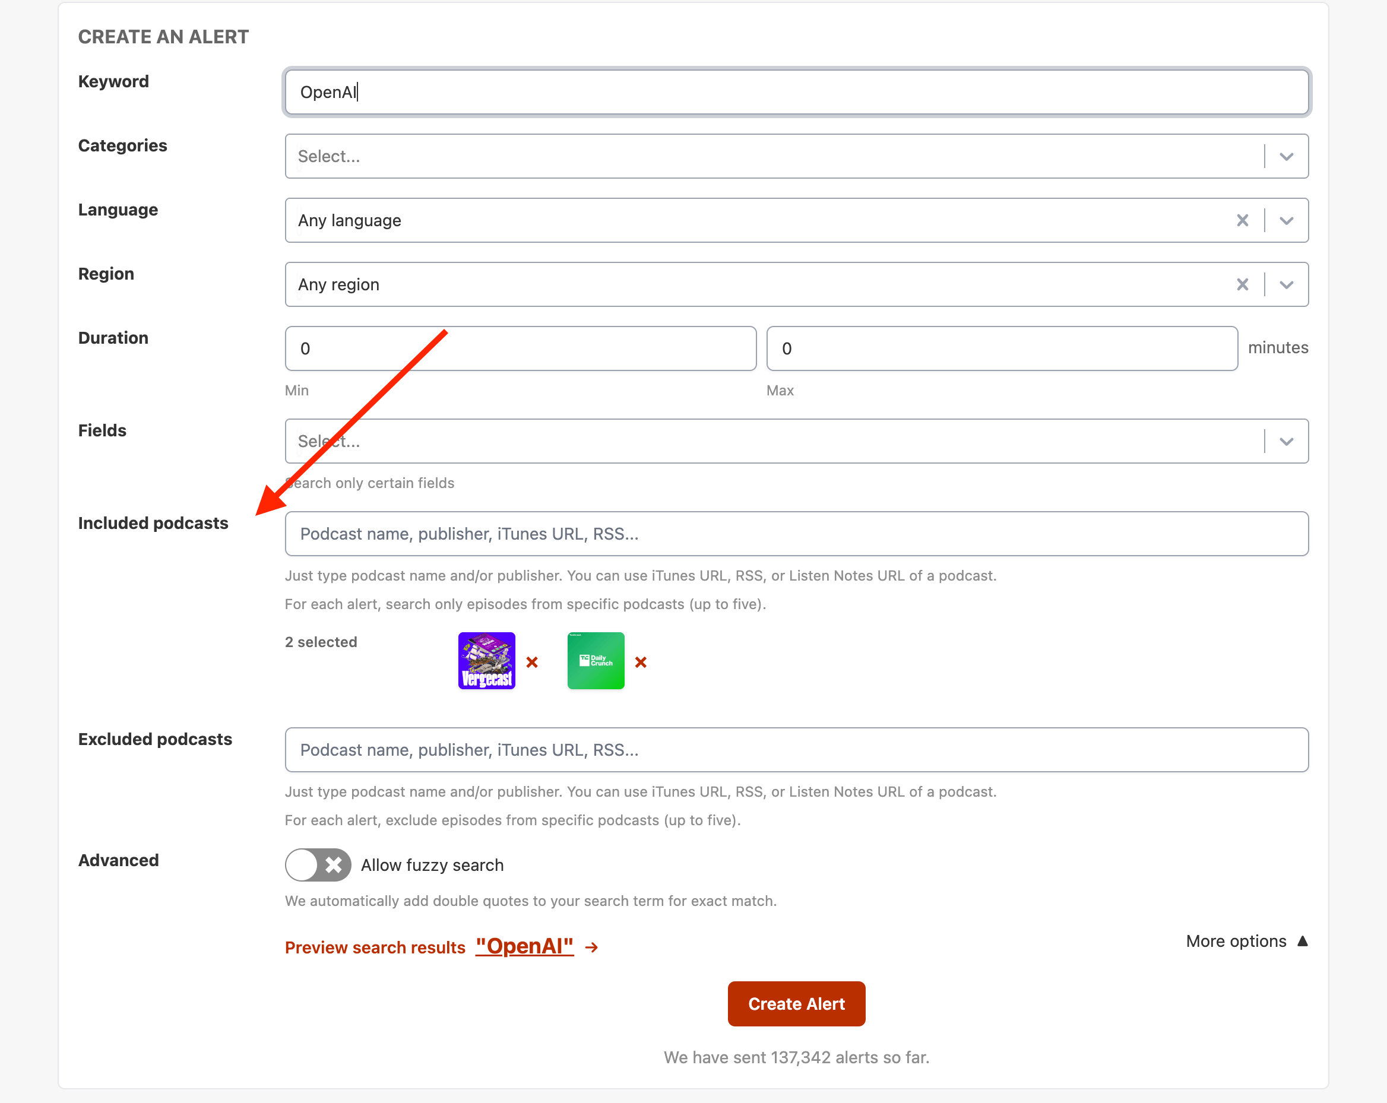Click the More options triangle icon
The width and height of the screenshot is (1387, 1103).
pyautogui.click(x=1302, y=941)
